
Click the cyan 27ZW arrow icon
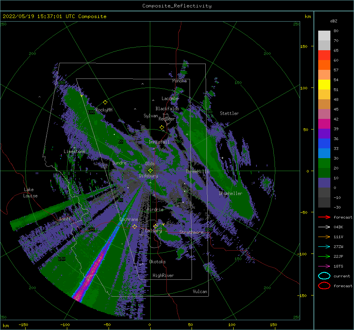click(x=324, y=247)
